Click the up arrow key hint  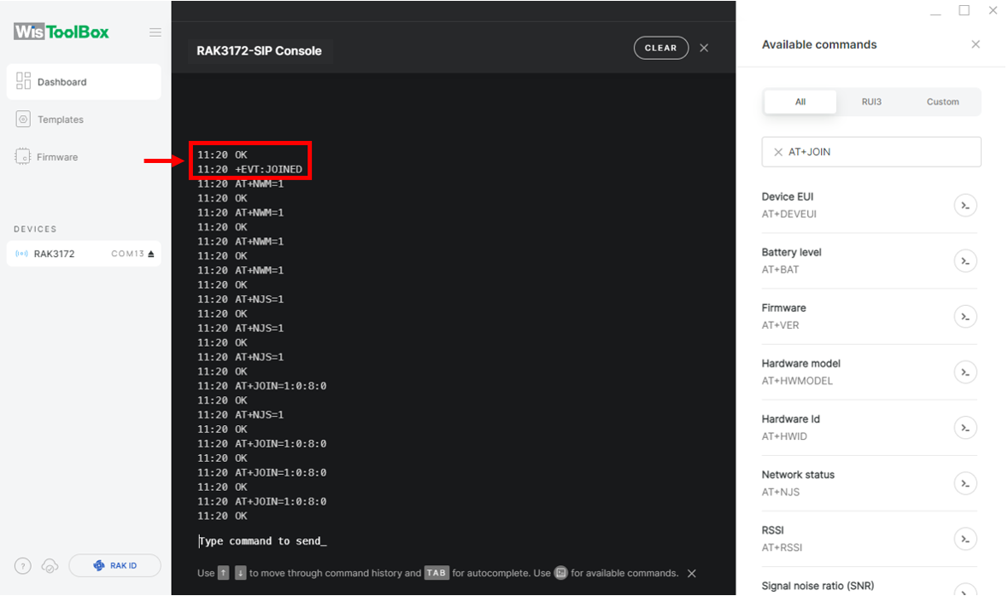[223, 573]
